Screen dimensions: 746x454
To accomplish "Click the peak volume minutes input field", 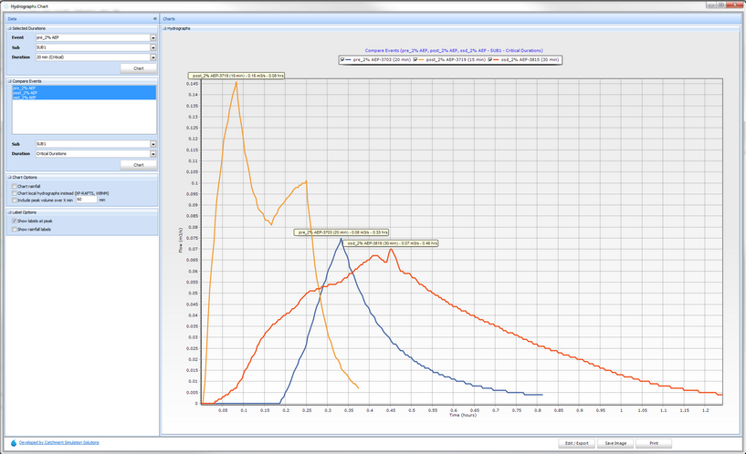I will pos(86,200).
